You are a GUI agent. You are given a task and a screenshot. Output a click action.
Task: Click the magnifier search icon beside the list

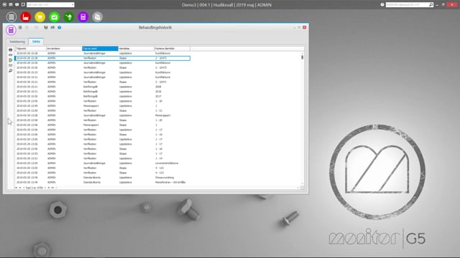click(x=11, y=71)
